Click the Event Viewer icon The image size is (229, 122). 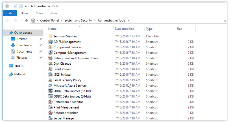[x=50, y=69]
